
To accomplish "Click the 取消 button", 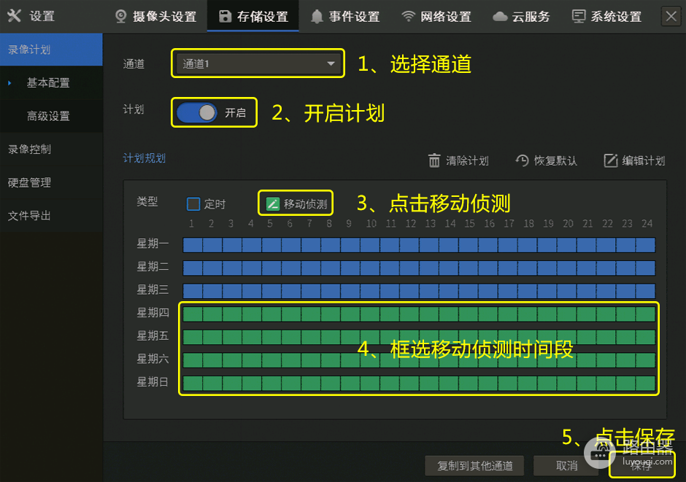I will click(566, 466).
